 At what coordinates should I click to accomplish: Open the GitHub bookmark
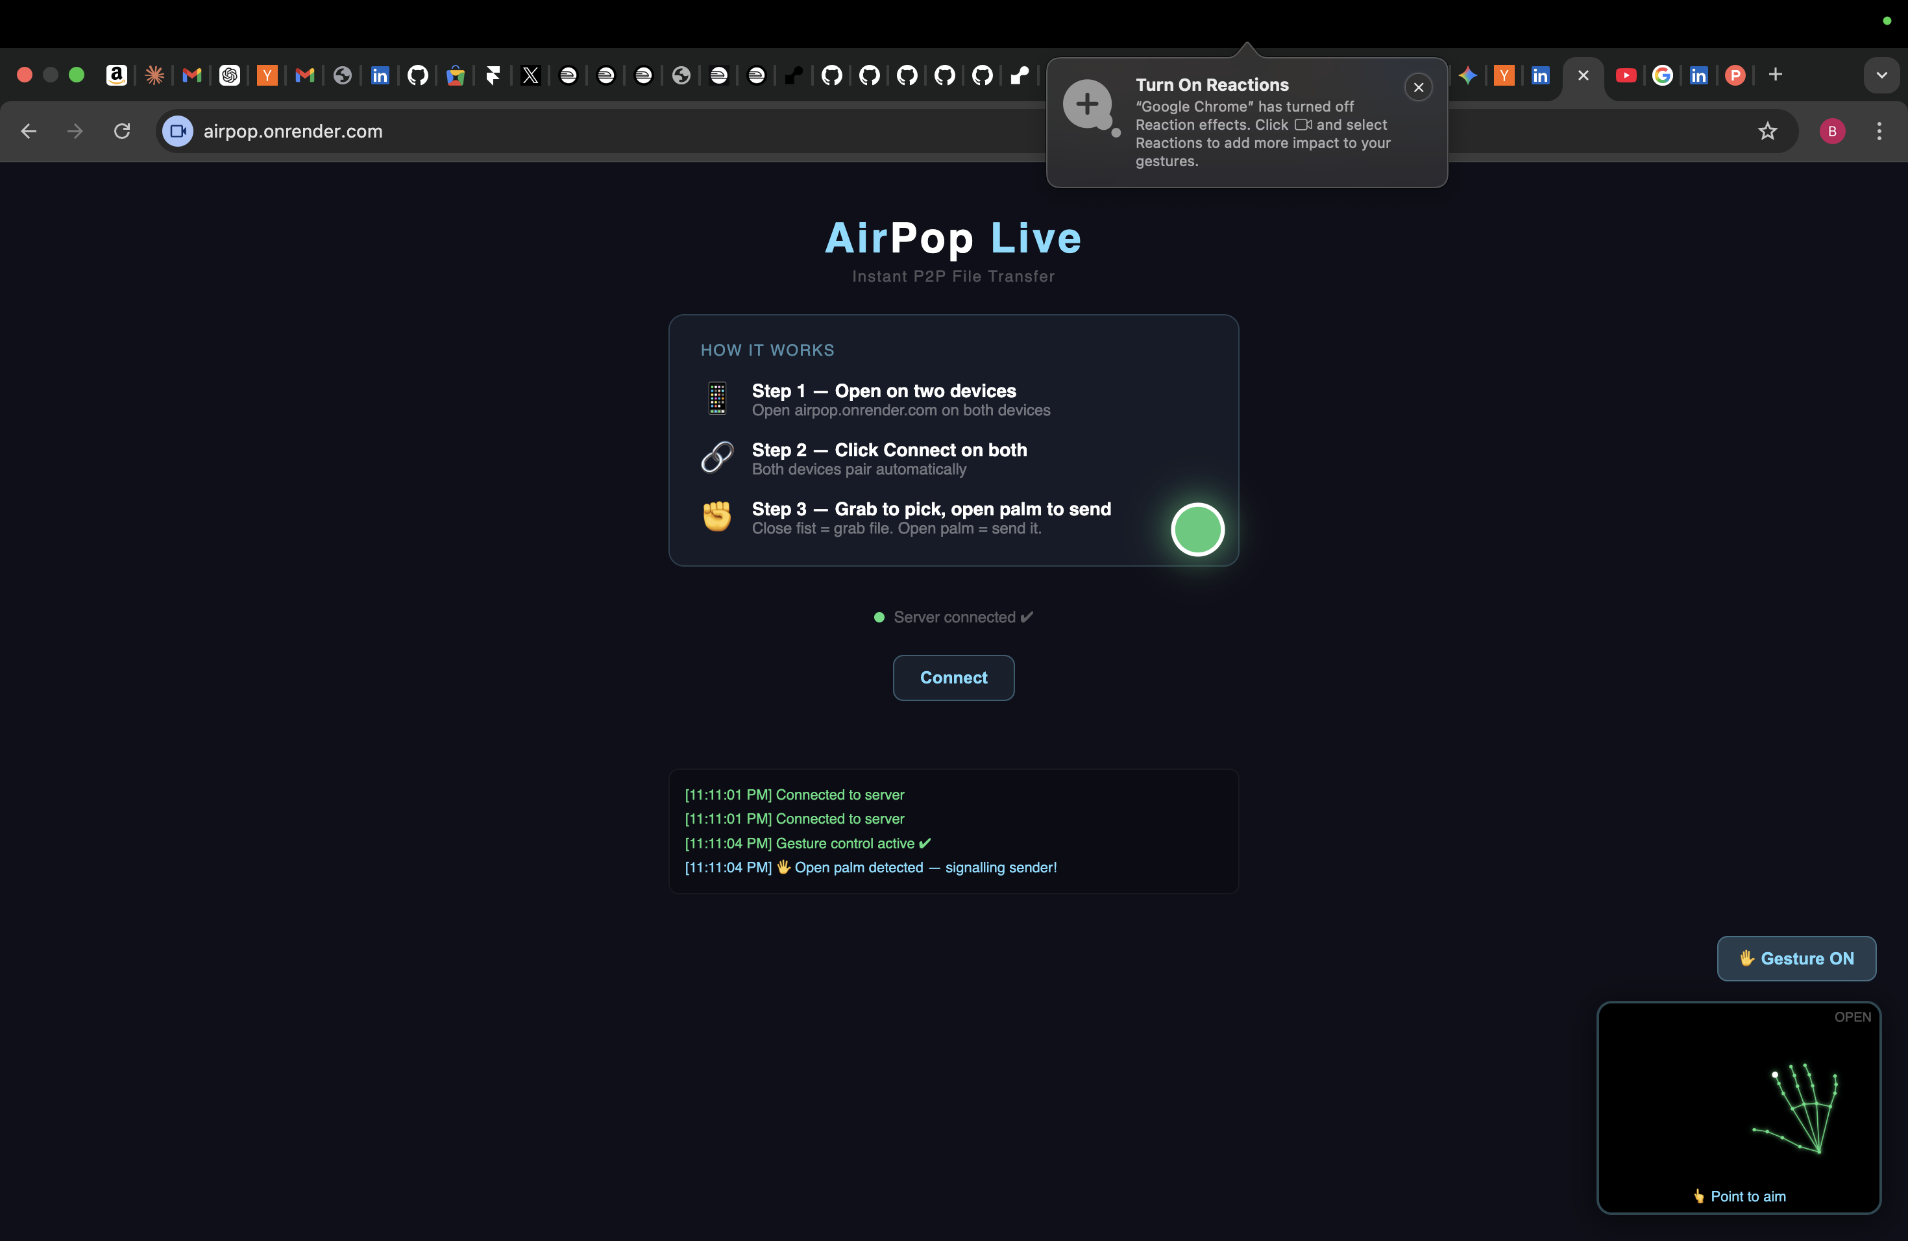coord(418,75)
